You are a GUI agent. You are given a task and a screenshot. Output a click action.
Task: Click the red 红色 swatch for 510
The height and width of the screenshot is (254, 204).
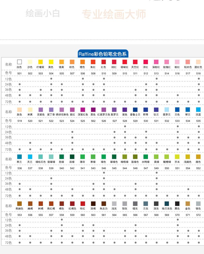[x=104, y=62]
